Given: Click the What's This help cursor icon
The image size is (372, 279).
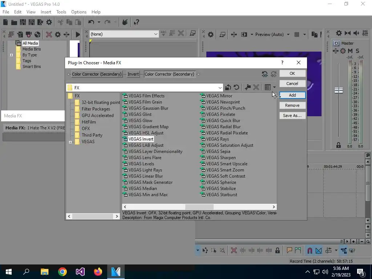Looking at the screenshot, I should 136,22.
